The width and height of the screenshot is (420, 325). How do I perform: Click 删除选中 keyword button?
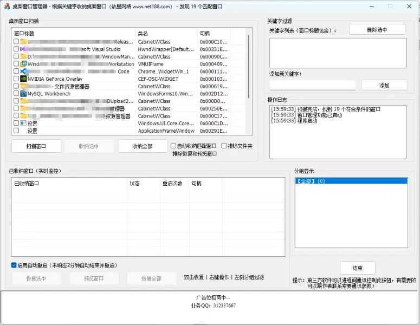tap(377, 30)
